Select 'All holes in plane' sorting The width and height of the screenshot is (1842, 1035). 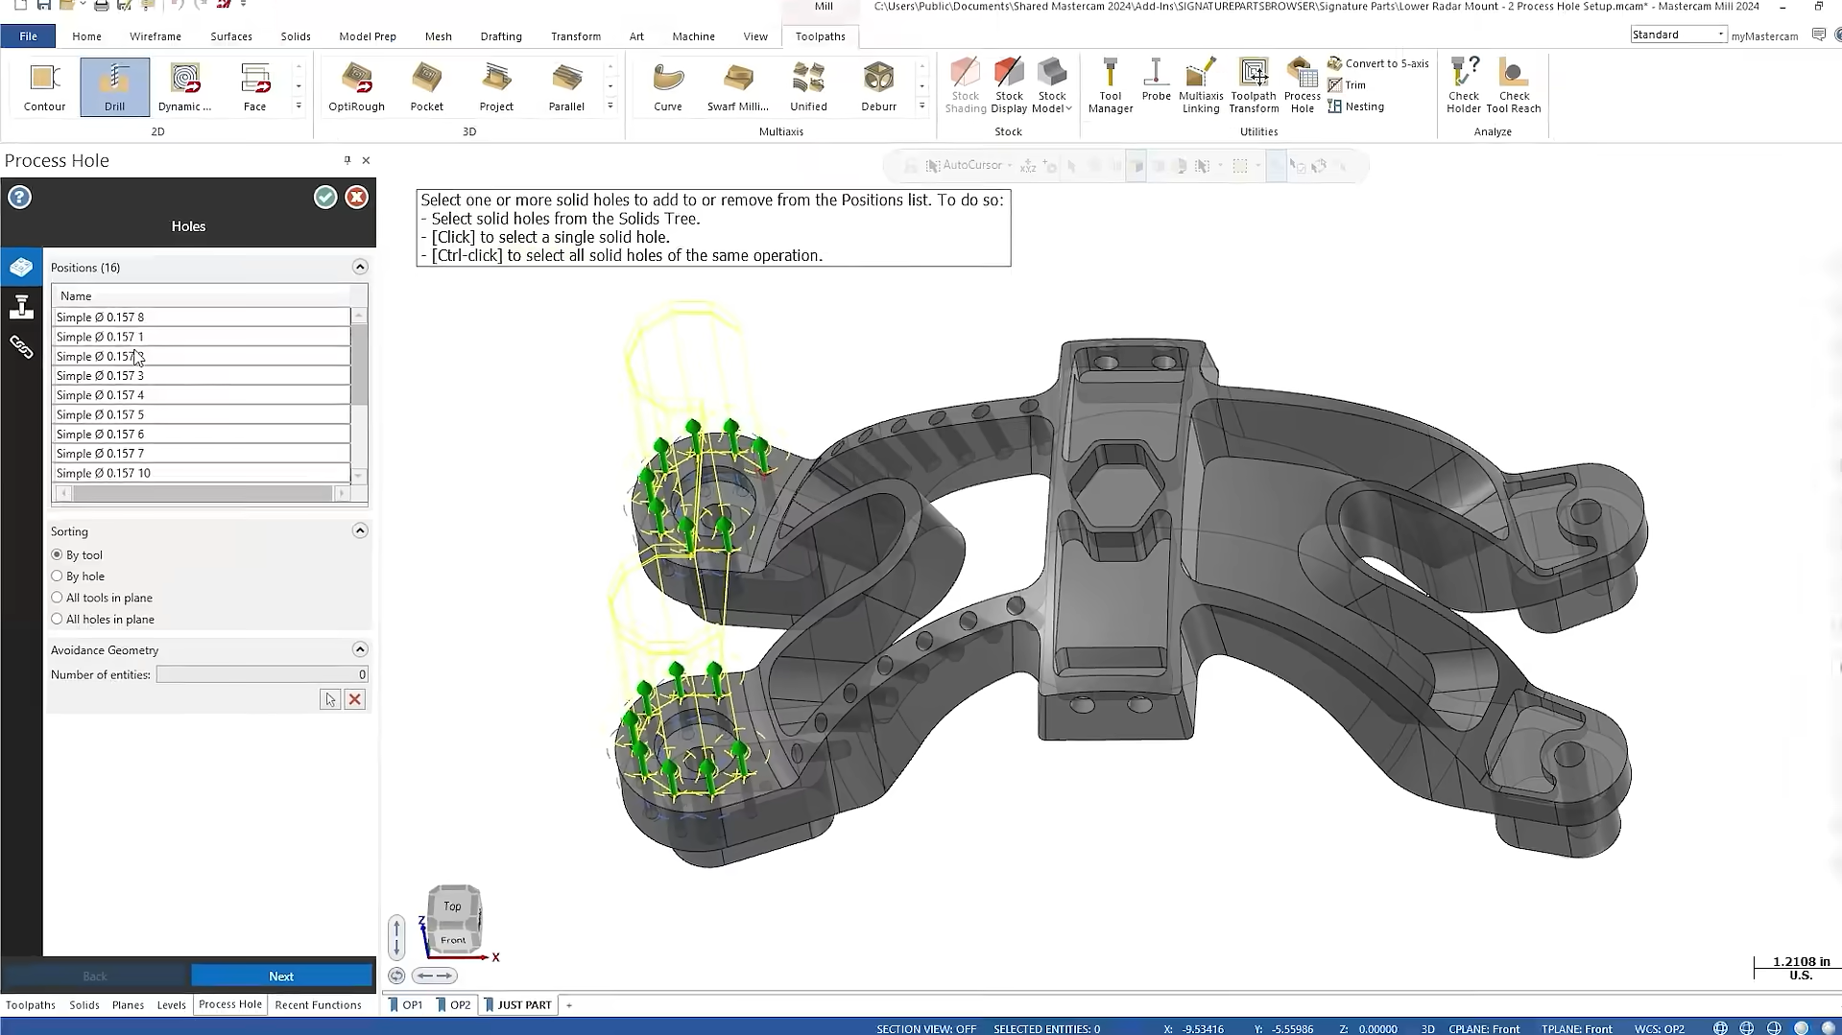click(103, 620)
